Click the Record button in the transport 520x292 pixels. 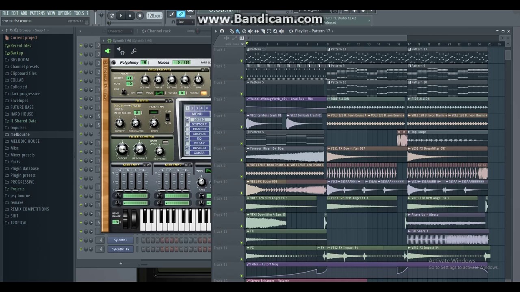click(x=140, y=16)
